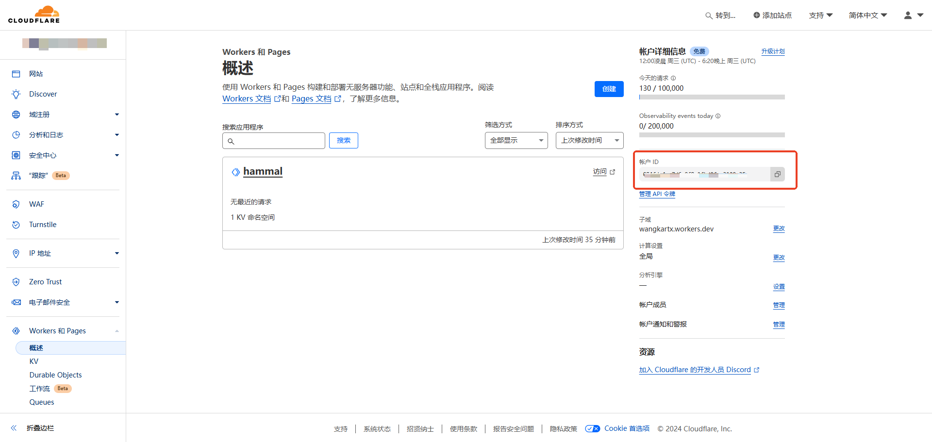Click the 免费 plan badge
Screen dimensions: 932x442
click(x=699, y=51)
